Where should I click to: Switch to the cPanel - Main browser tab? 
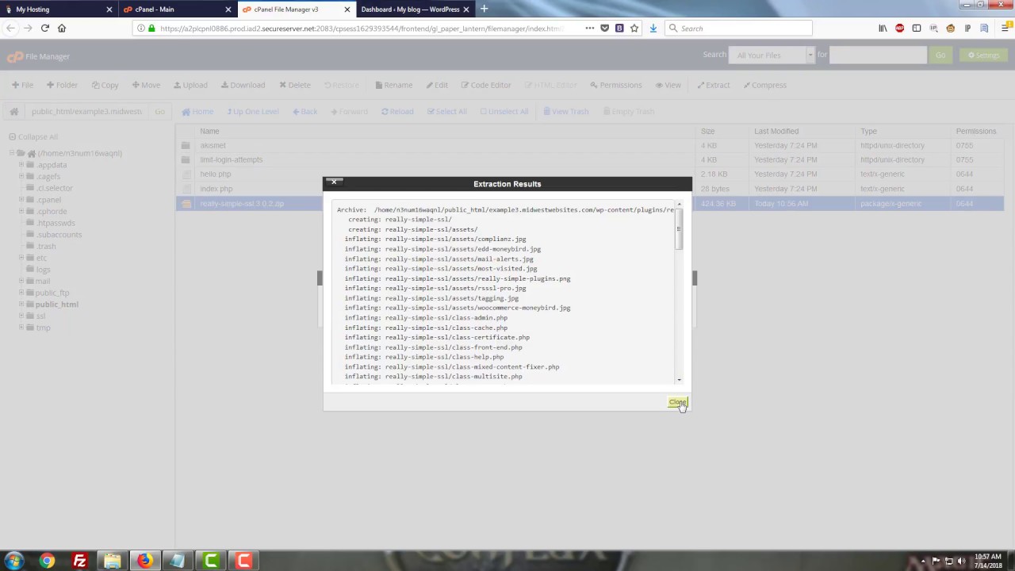coord(177,9)
